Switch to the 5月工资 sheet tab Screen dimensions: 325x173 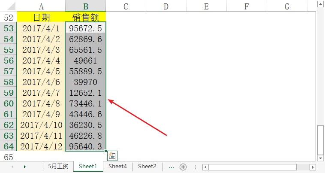[58, 167]
